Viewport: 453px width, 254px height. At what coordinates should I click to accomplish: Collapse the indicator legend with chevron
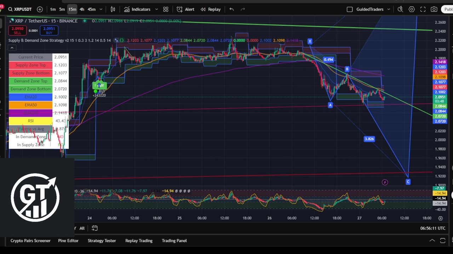pos(12,48)
